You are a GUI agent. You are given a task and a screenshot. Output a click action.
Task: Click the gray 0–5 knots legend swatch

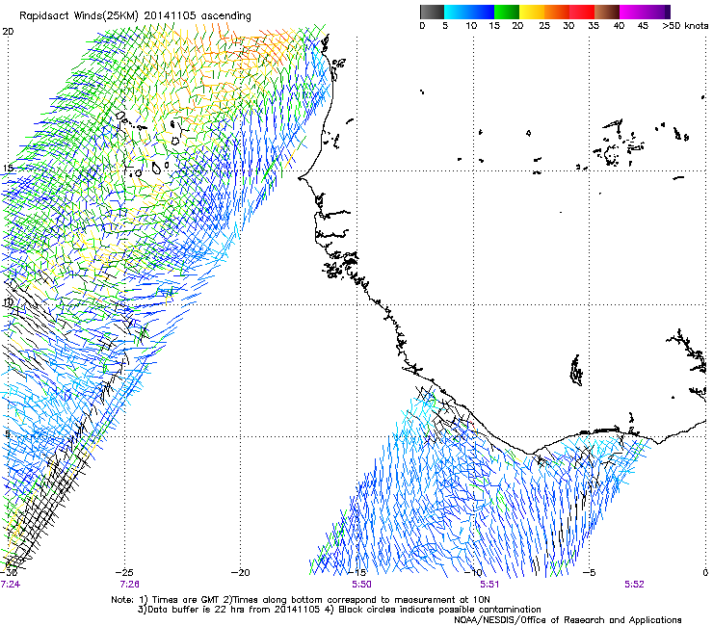pyautogui.click(x=432, y=12)
